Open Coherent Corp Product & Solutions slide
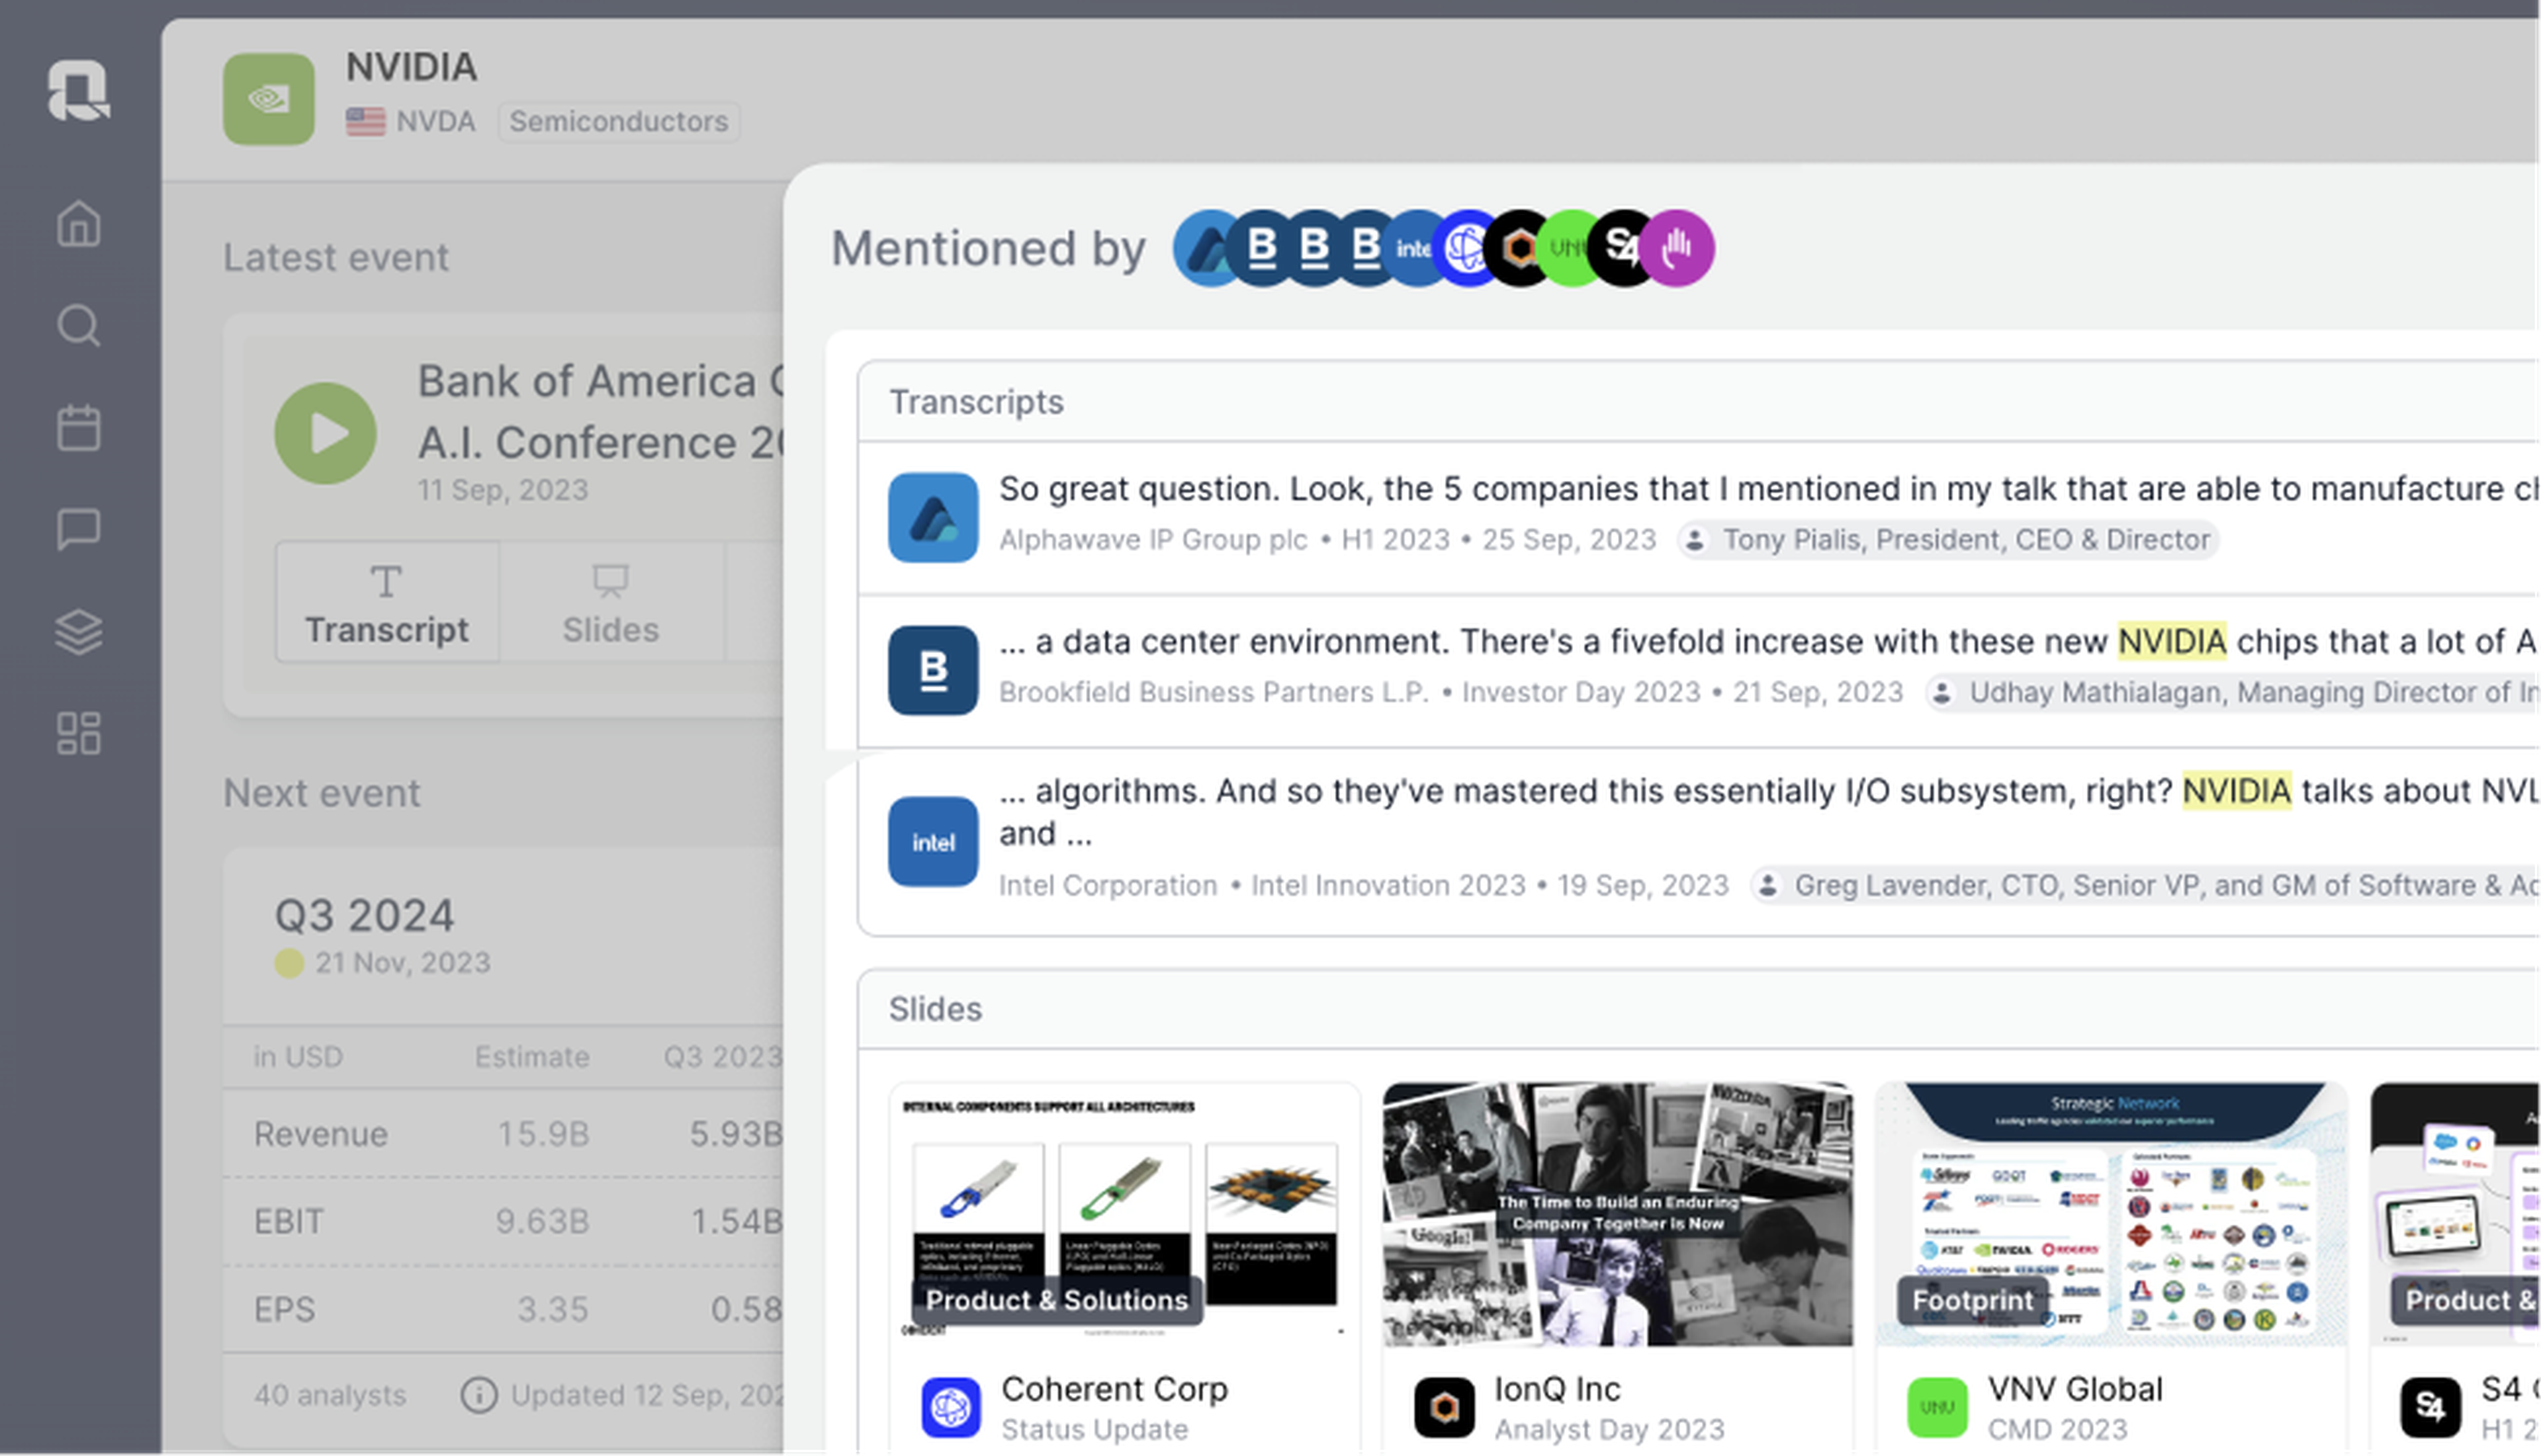2541x1456 pixels. [x=1124, y=1214]
